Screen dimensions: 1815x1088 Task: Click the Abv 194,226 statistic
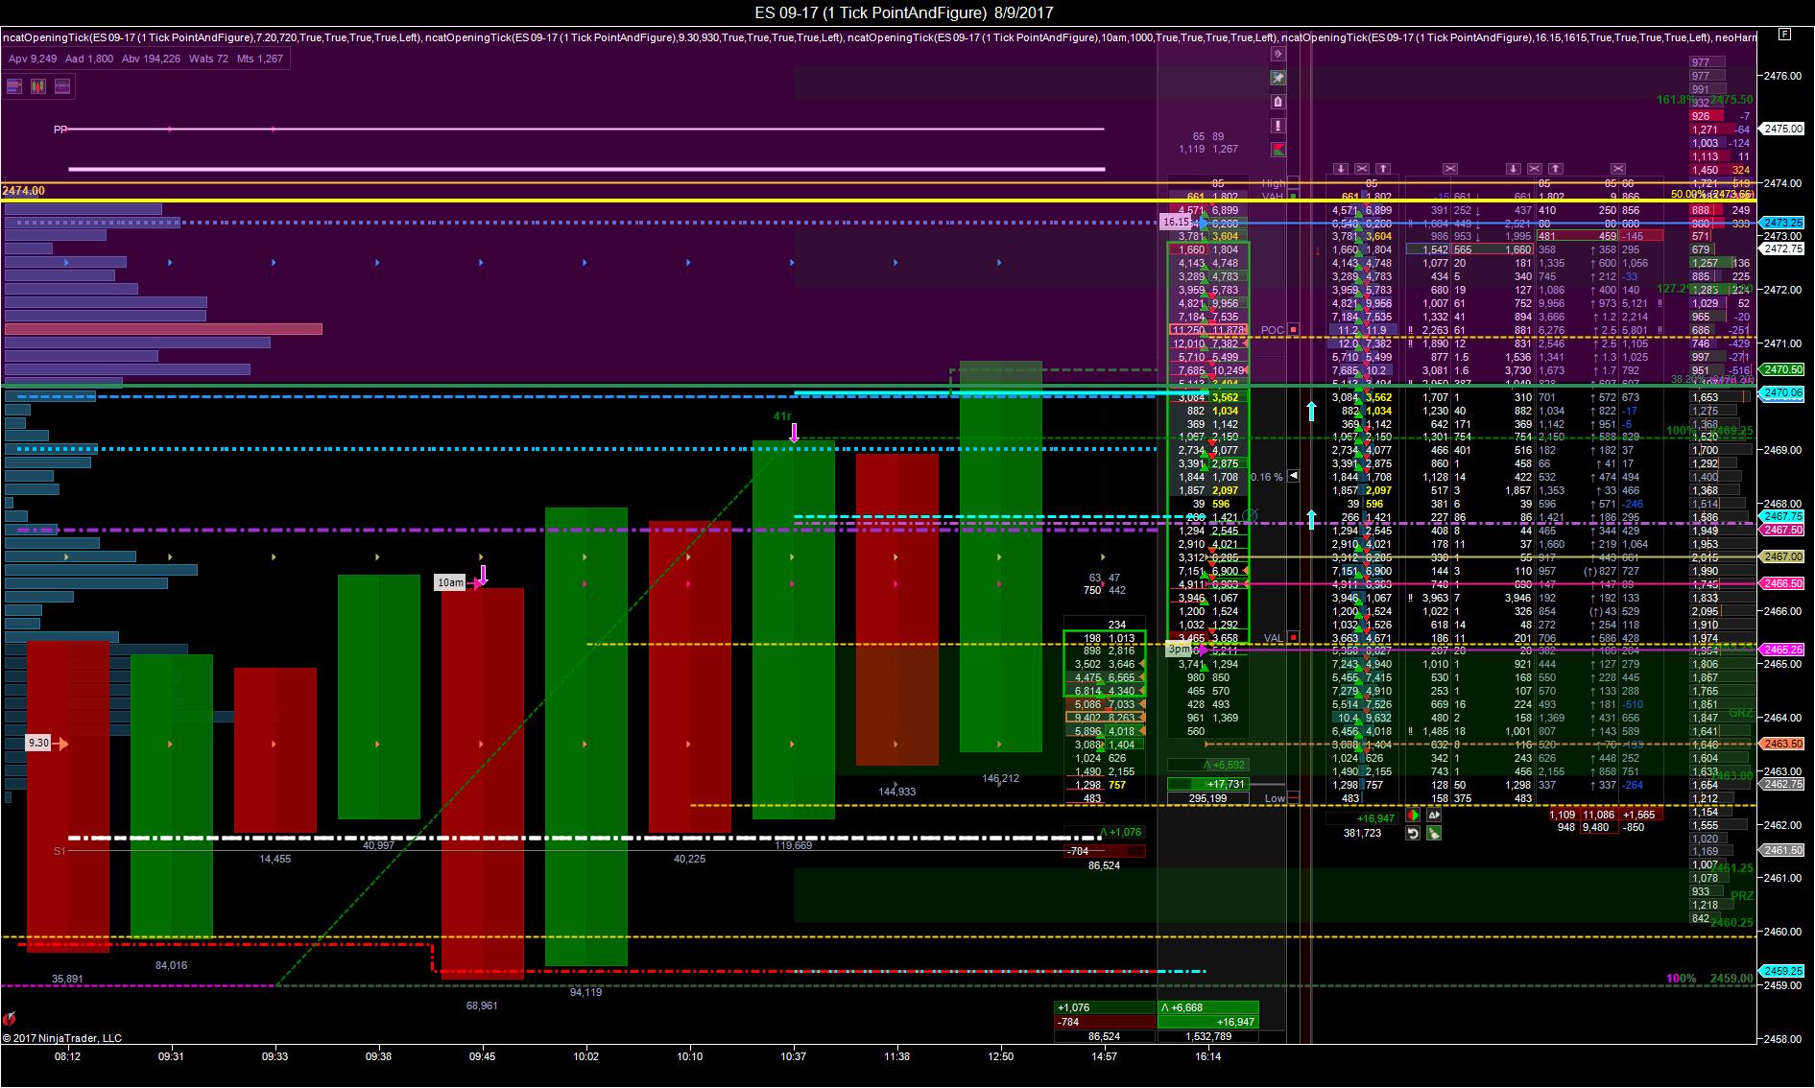pos(151,59)
